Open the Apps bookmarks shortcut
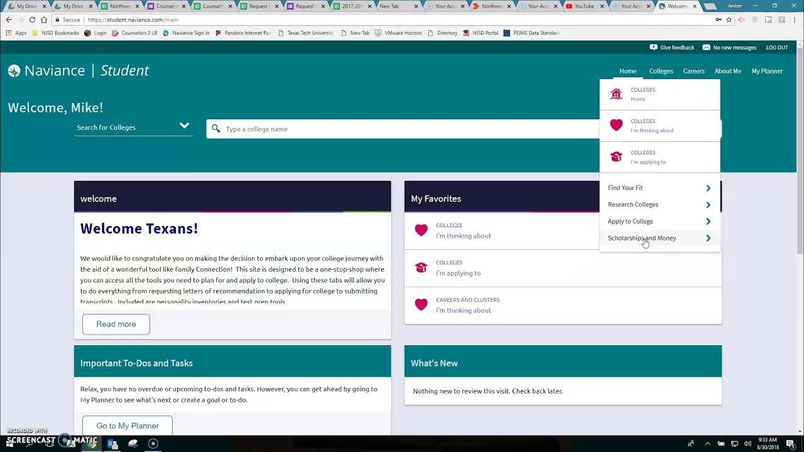This screenshot has width=804, height=452. pyautogui.click(x=16, y=33)
